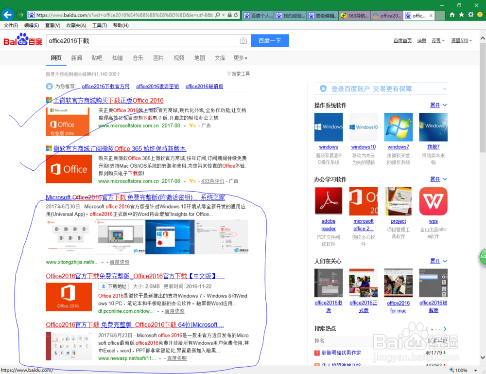Expand the 办公学习软件 展开 section
The width and height of the screenshot is (486, 374).
pyautogui.click(x=438, y=179)
